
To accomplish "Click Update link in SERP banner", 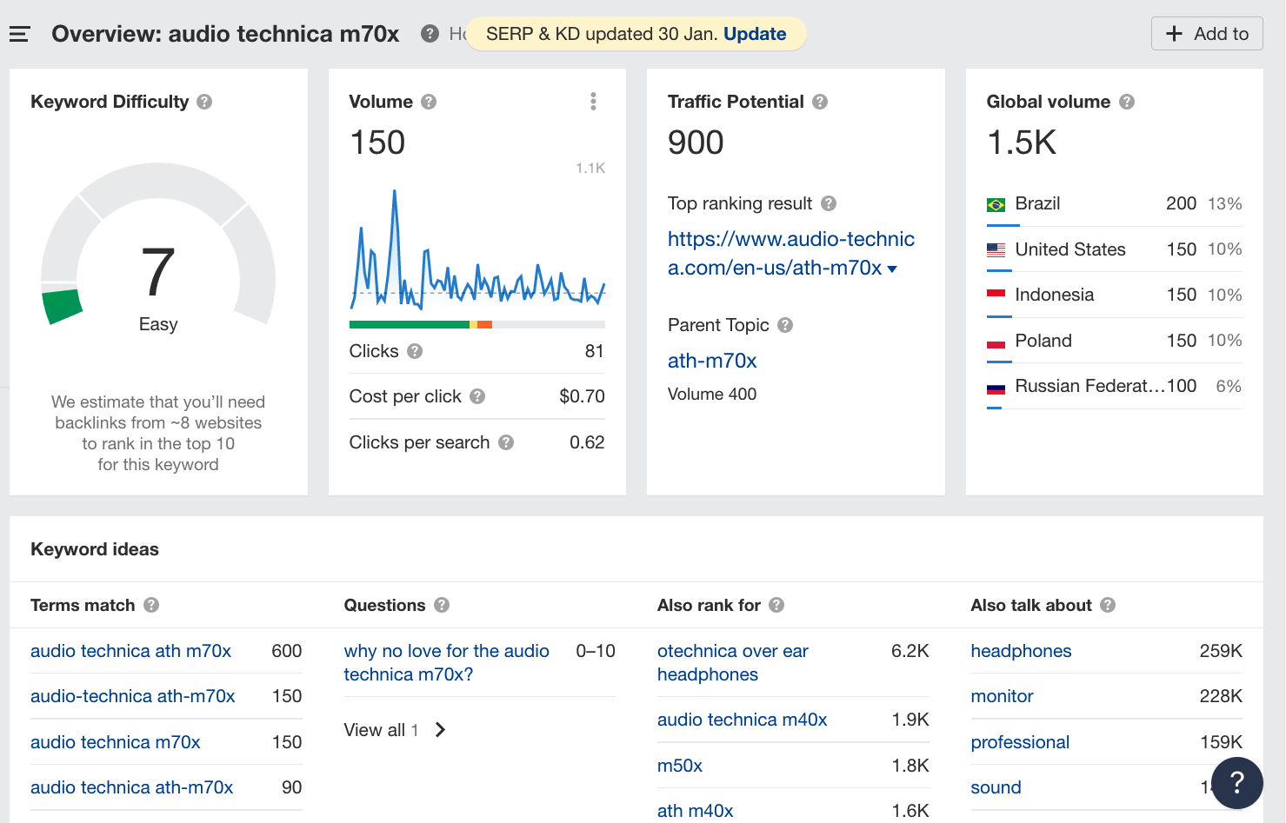I will click(x=755, y=34).
